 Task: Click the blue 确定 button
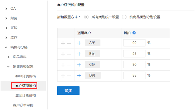(x=68, y=91)
